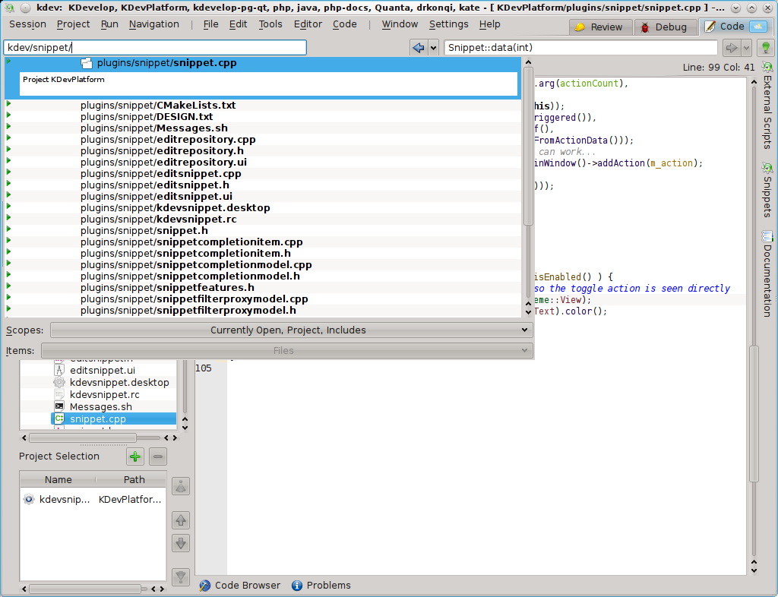This screenshot has width=778, height=597.
Task: Select plugins/snippet/editrepository.cpp from results
Action: [263, 139]
